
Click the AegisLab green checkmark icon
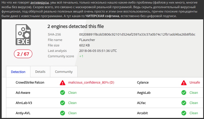(184, 93)
